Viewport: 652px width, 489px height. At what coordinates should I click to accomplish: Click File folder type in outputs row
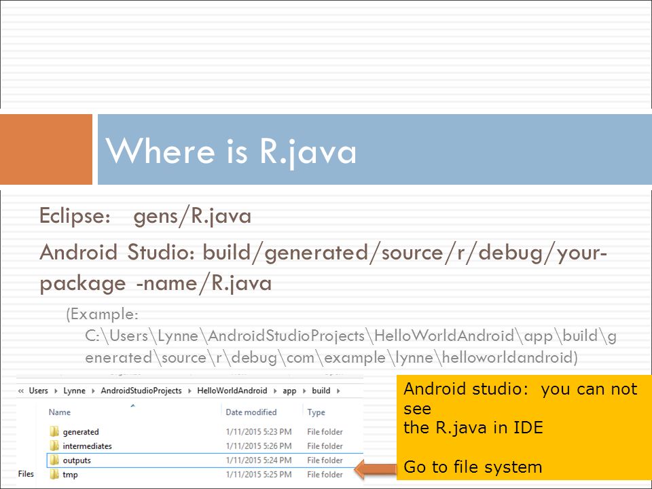pos(325,460)
